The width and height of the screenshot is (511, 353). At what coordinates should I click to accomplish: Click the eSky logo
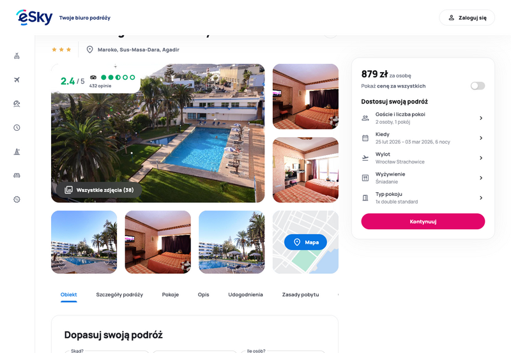point(34,18)
